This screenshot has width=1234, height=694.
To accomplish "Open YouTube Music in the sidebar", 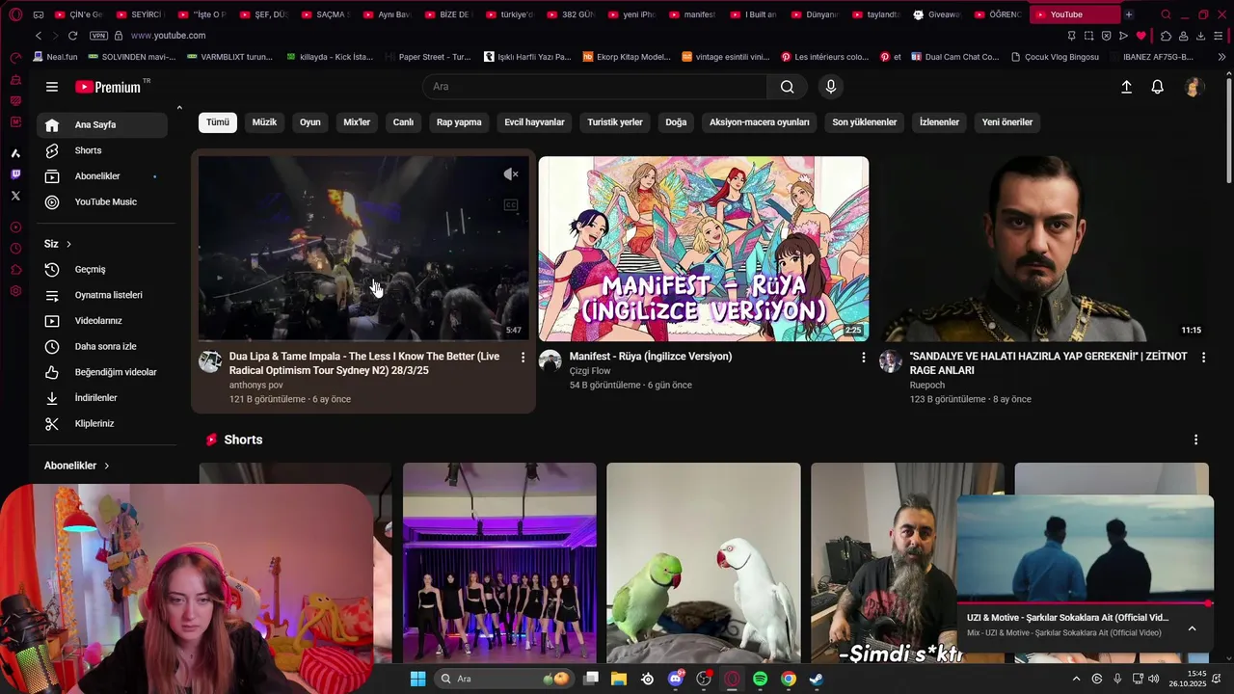I will point(102,202).
